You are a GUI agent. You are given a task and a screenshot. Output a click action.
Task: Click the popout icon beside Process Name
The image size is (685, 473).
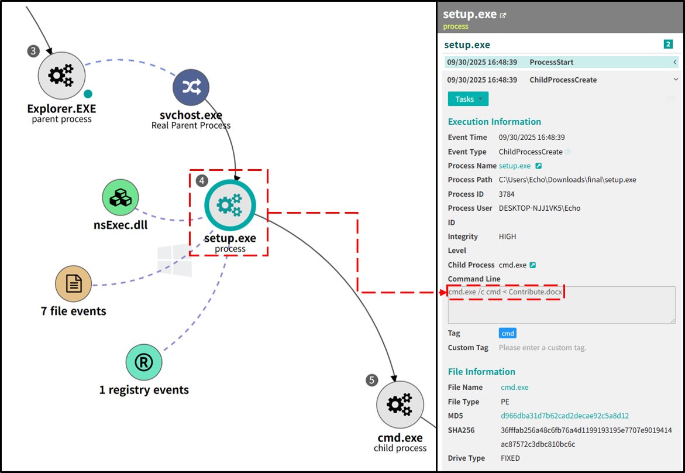coord(539,166)
